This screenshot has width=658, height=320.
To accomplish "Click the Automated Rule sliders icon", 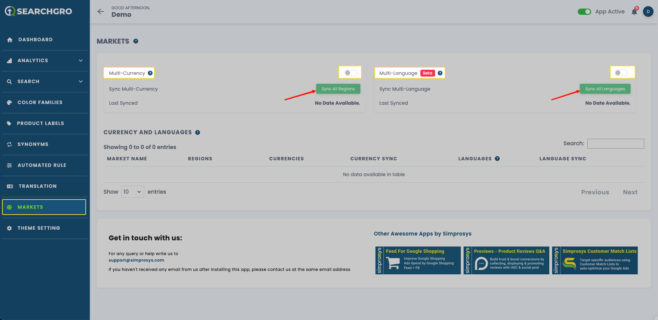I will click(x=10, y=165).
